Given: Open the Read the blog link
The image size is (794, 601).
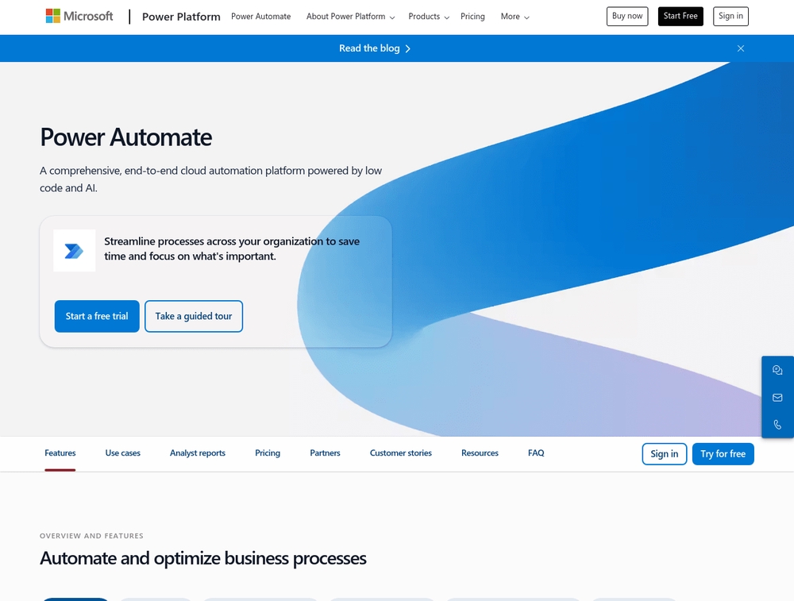Looking at the screenshot, I should [x=369, y=48].
